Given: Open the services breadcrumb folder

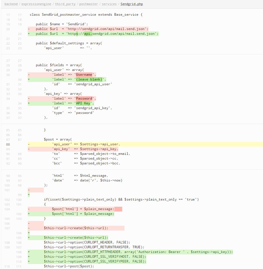Looking at the screenshot, I should [x=109, y=4].
